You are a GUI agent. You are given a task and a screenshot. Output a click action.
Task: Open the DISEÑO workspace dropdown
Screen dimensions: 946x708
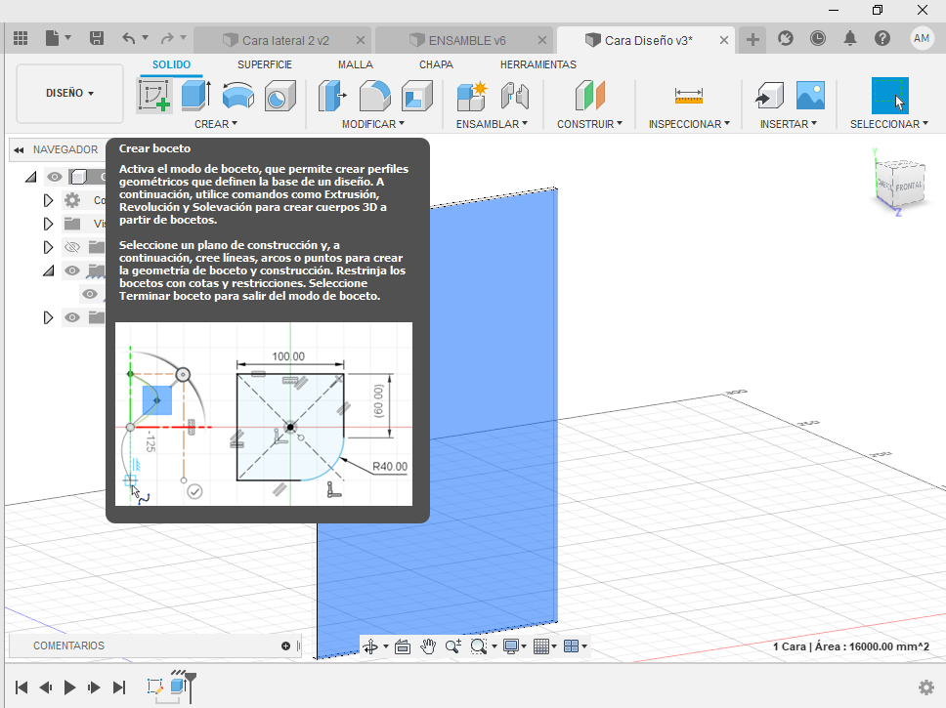point(70,94)
